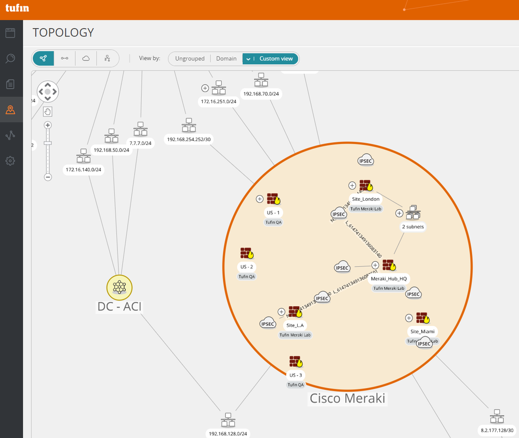
Task: Open the Custom view dropdown arrow
Action: 248,59
